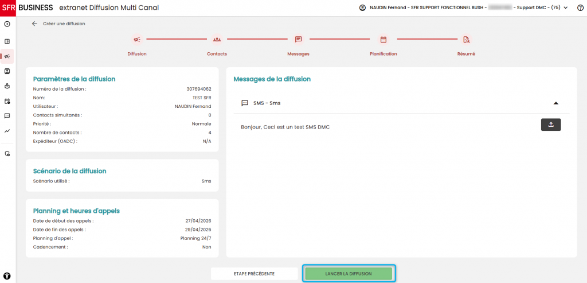Click the Lancer la diffusion button
The image size is (587, 283).
(349, 274)
